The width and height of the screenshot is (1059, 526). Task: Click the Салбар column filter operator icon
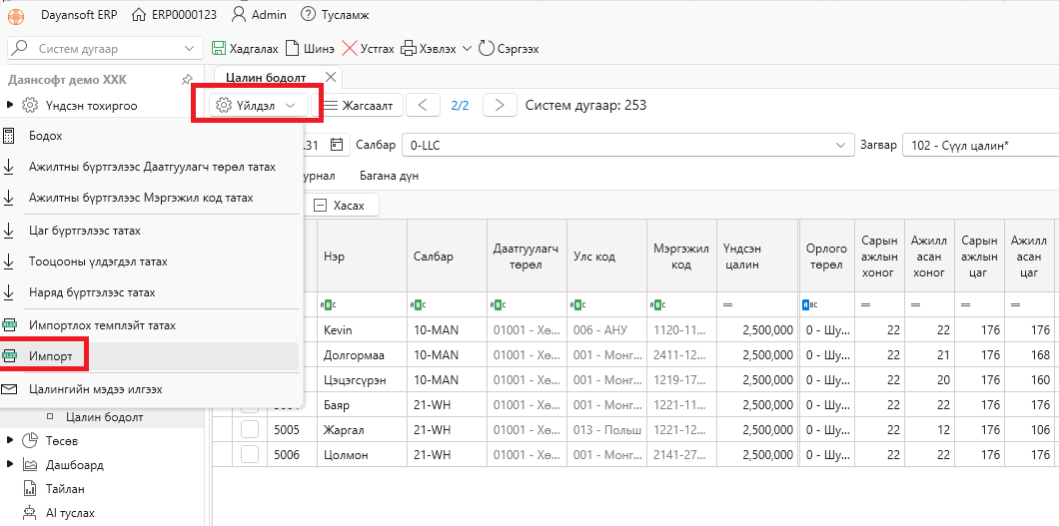pyautogui.click(x=416, y=304)
